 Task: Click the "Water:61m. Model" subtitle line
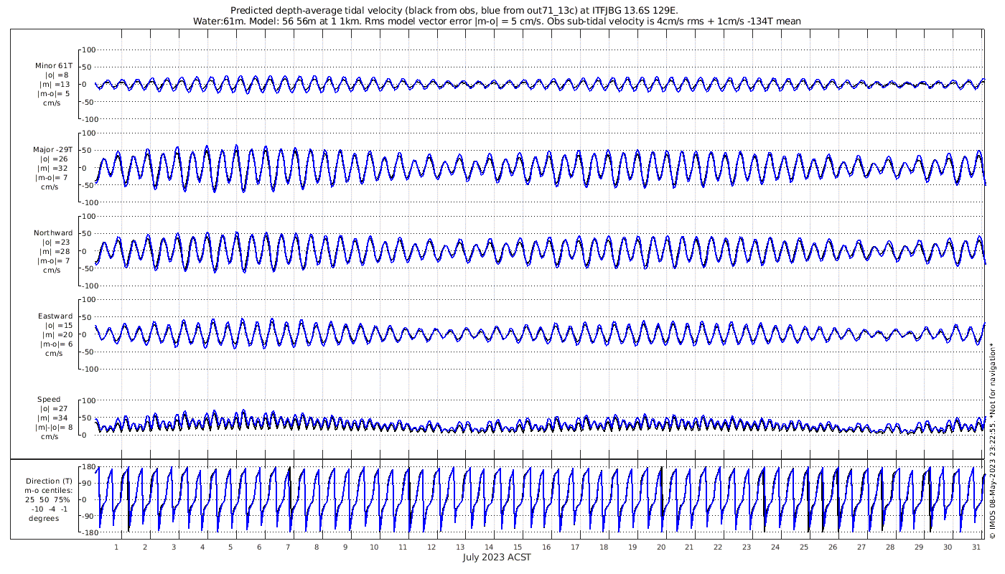click(497, 22)
